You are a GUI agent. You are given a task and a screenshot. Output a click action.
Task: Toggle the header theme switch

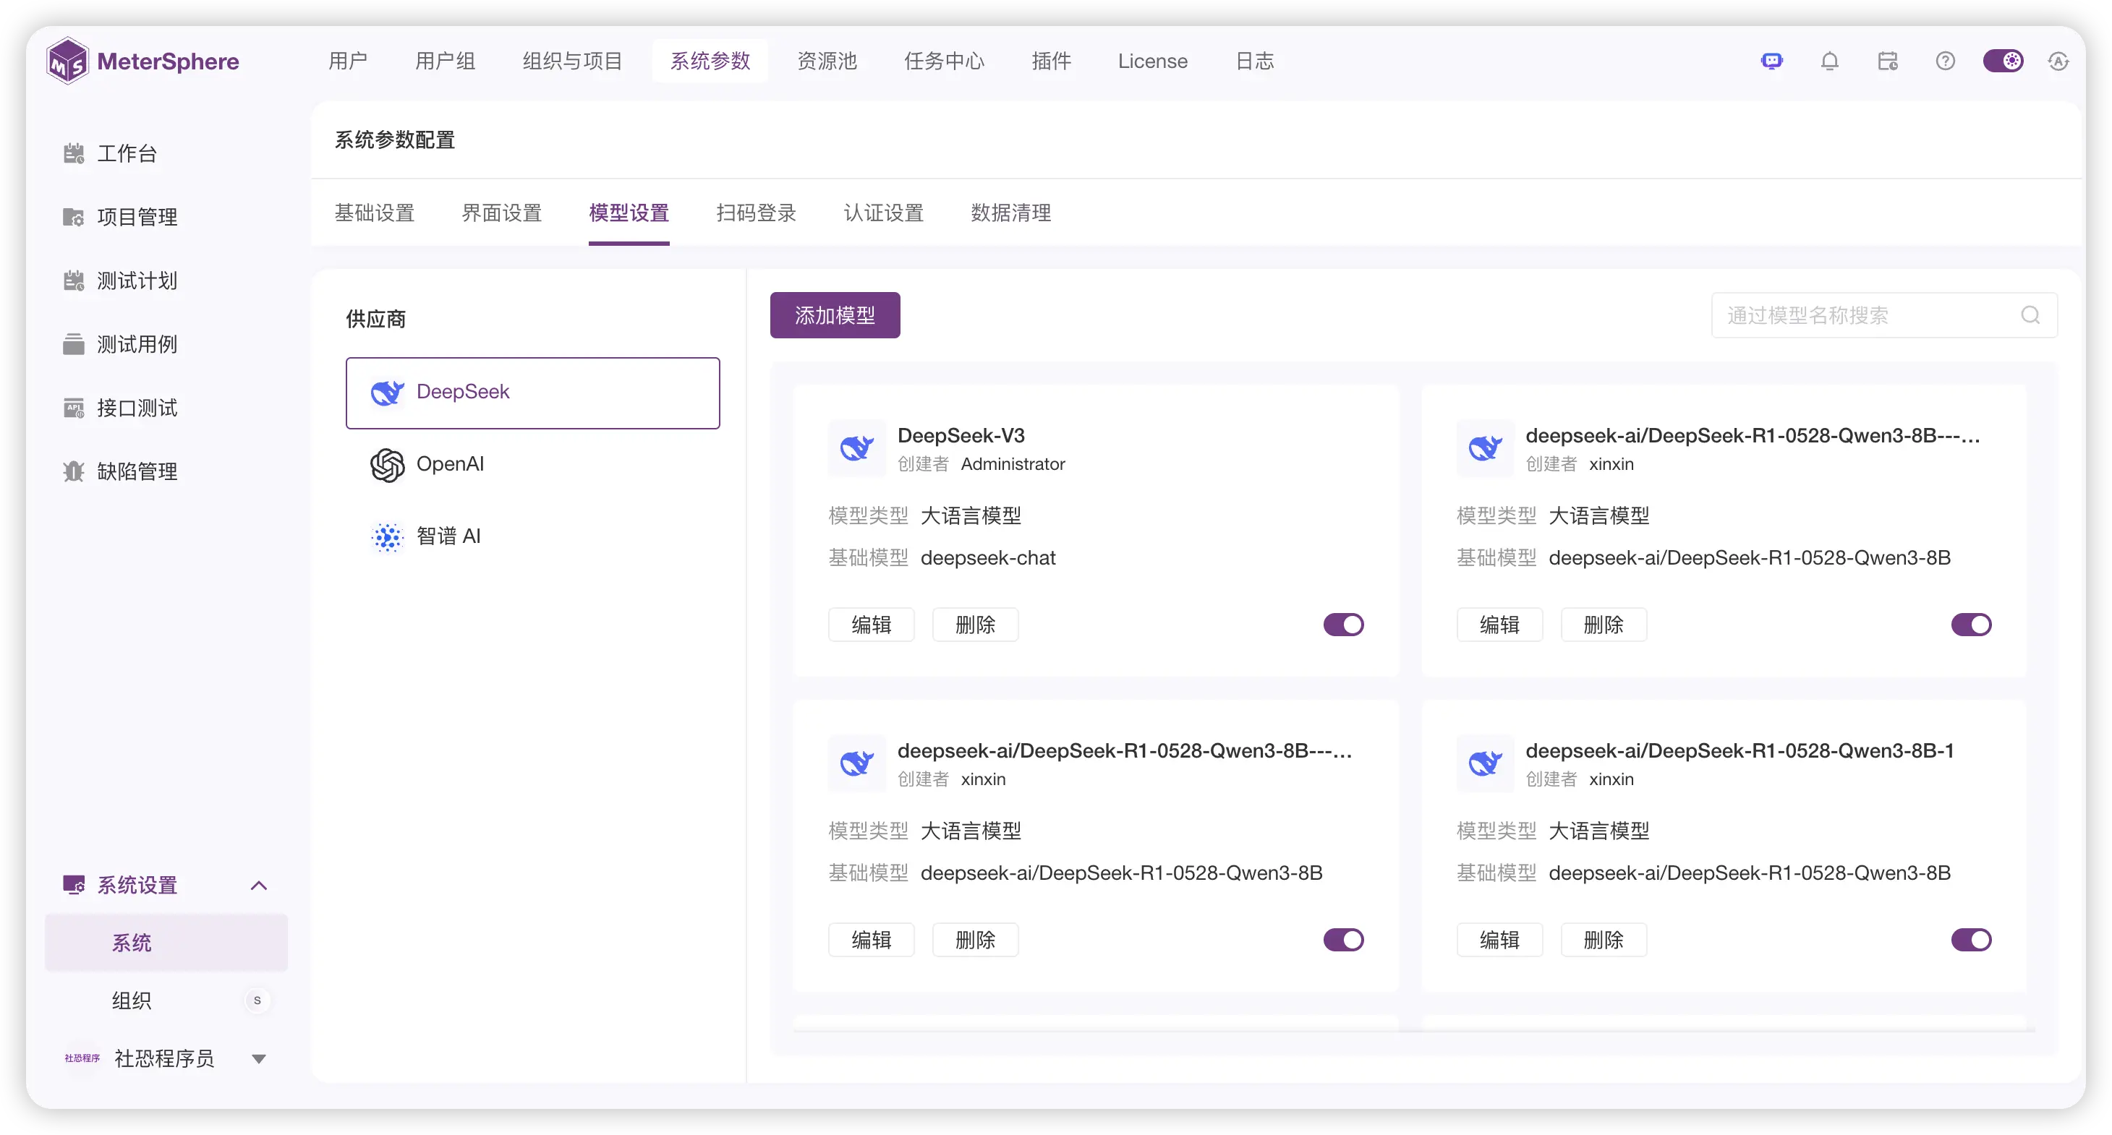tap(2002, 61)
